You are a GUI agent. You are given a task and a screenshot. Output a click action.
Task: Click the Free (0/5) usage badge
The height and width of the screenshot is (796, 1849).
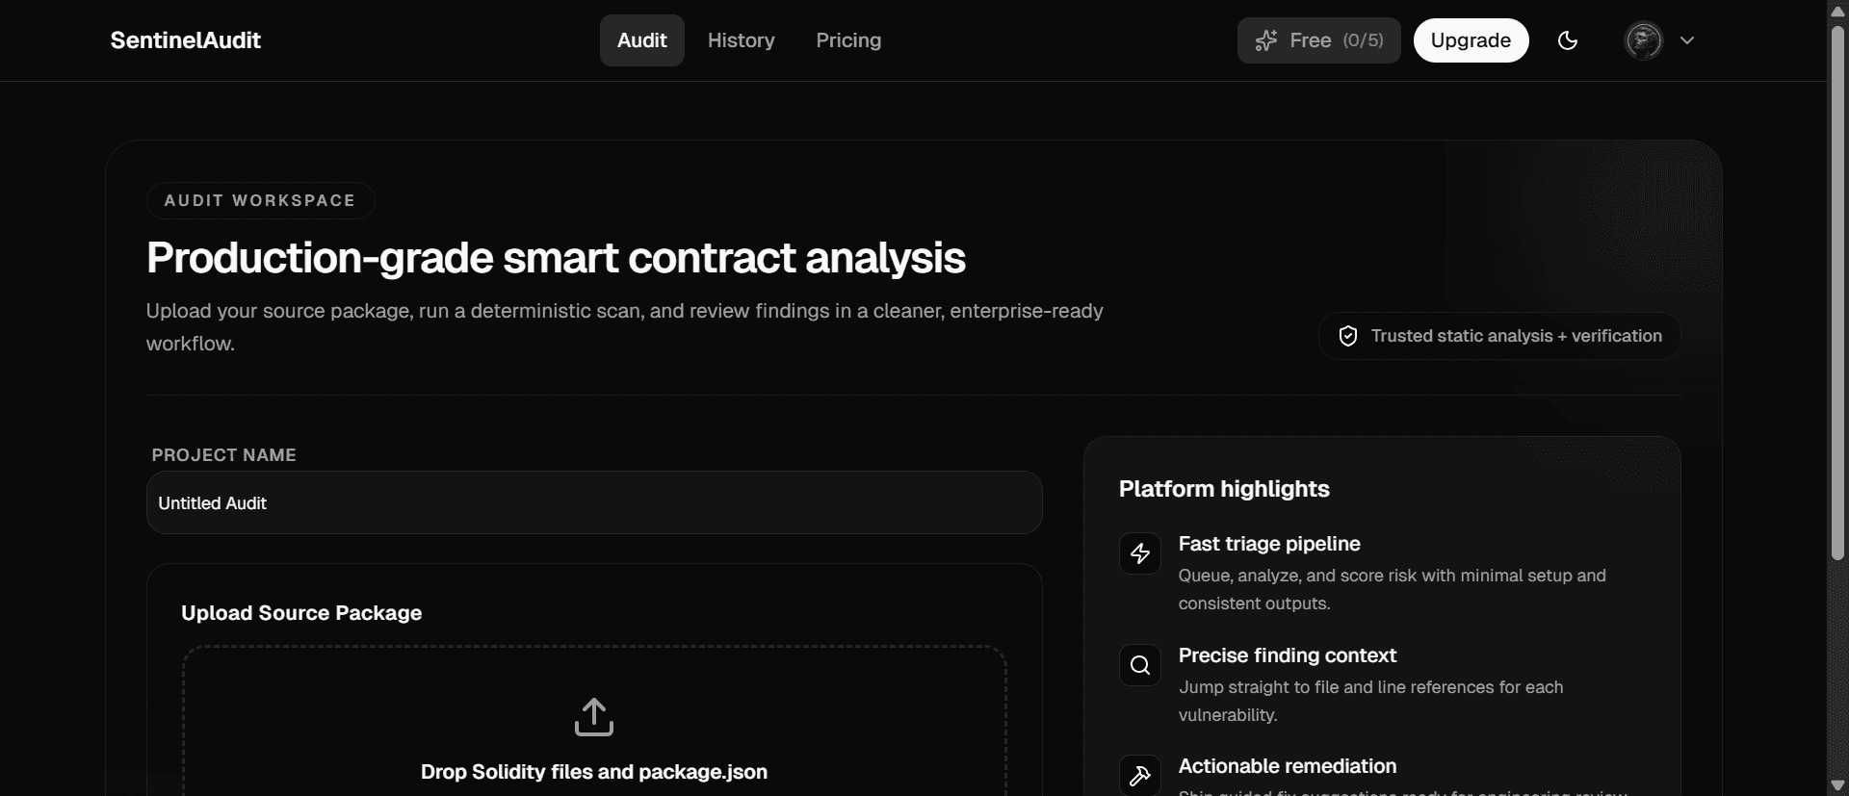1319,40
